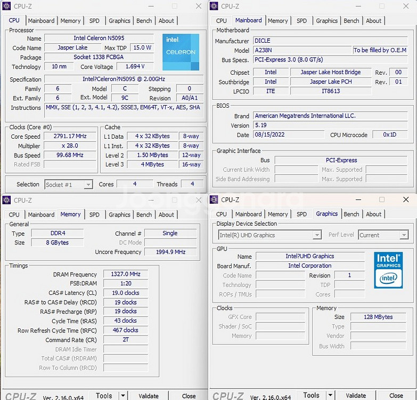This screenshot has width=417, height=400.
Task: Click the 2791.17 MHz core speed value
Action: [x=70, y=136]
